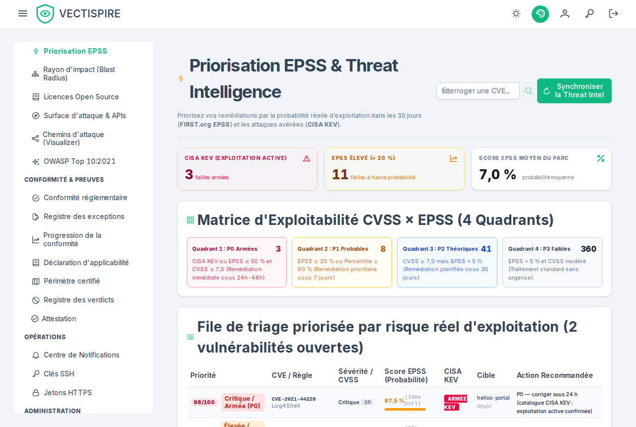Click the magnifier search button beside the CVE field
This screenshot has height=427, width=636.
click(529, 91)
